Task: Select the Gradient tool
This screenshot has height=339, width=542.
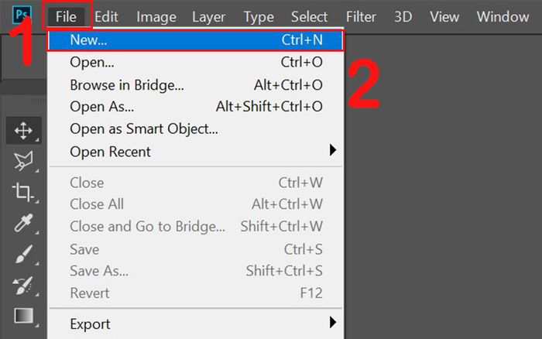Action: point(23,316)
